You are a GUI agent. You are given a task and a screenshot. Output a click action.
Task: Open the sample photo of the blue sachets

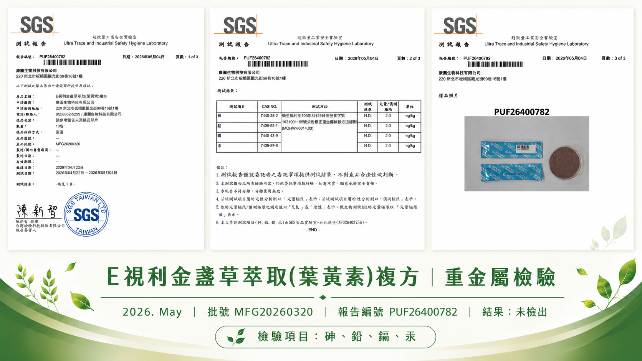pos(526,154)
